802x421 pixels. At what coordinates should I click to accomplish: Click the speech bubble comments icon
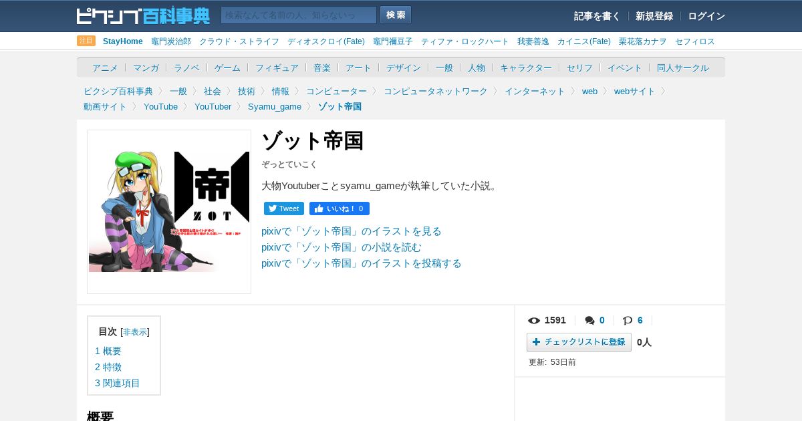tap(589, 321)
